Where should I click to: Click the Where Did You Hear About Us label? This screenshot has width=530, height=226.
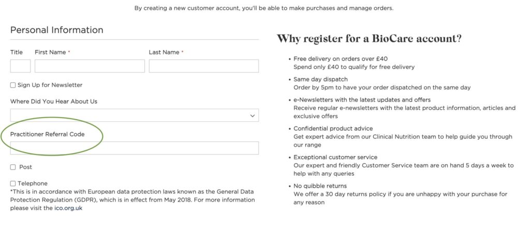53,102
